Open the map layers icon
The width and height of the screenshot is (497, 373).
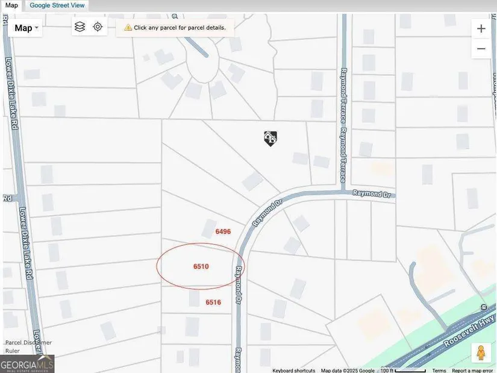pos(80,27)
